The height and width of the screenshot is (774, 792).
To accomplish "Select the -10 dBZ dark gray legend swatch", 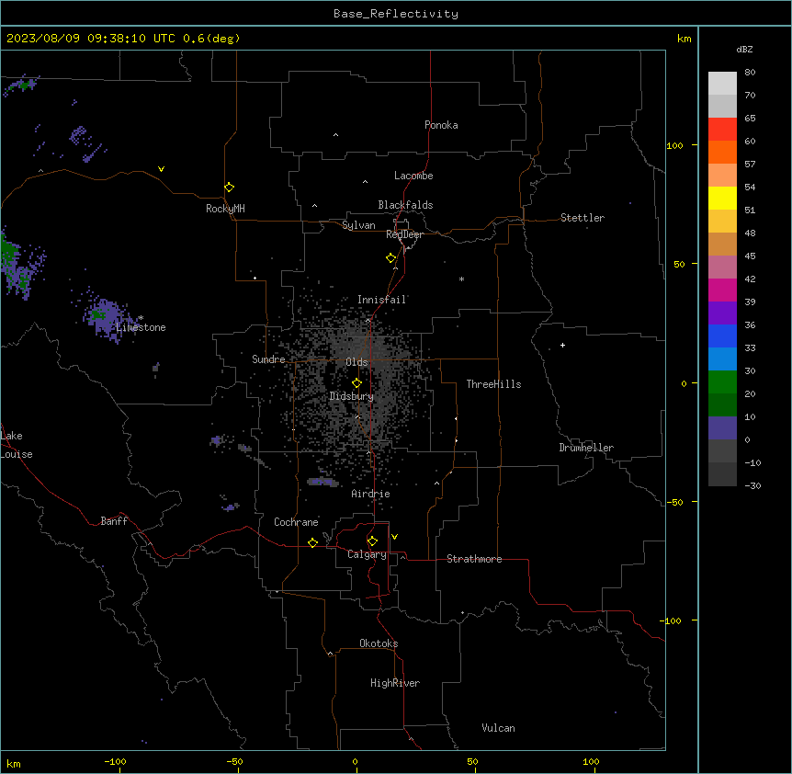I will point(722,474).
